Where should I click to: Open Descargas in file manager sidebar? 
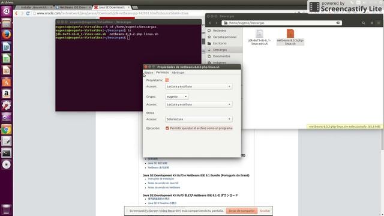[220, 50]
